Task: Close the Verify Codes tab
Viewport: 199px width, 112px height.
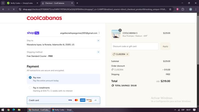Action: point(37,3)
